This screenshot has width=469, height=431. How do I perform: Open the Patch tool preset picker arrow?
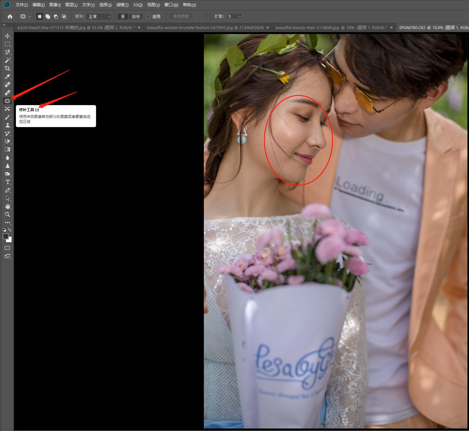tap(30, 17)
